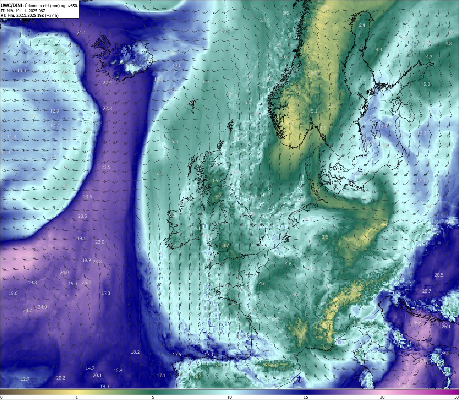Click the 19.3 value on the map
459x400 pixels.
click(x=73, y=284)
